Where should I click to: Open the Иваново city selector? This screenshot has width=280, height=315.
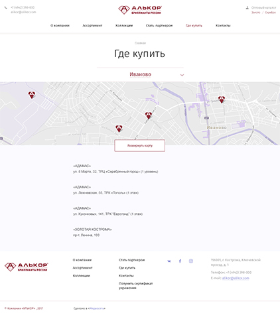(140, 74)
